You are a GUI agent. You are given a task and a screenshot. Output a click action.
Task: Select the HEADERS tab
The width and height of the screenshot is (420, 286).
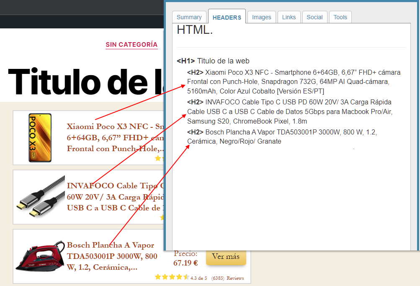pos(227,18)
